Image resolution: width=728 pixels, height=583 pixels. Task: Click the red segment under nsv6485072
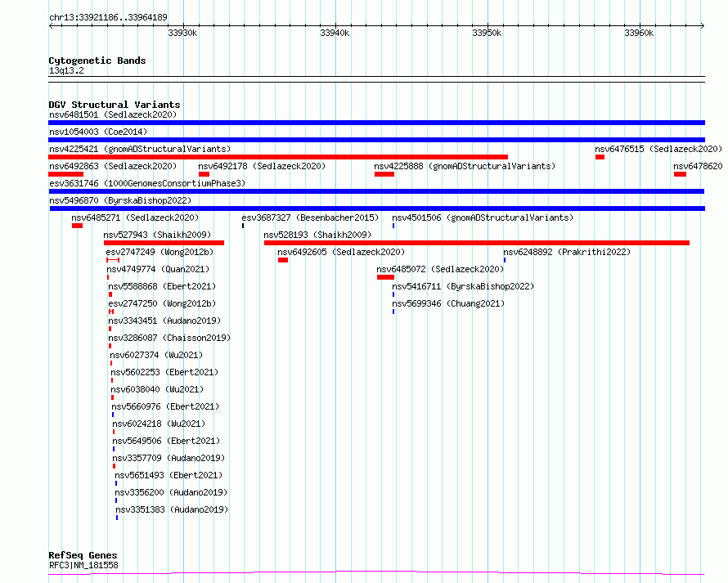386,277
